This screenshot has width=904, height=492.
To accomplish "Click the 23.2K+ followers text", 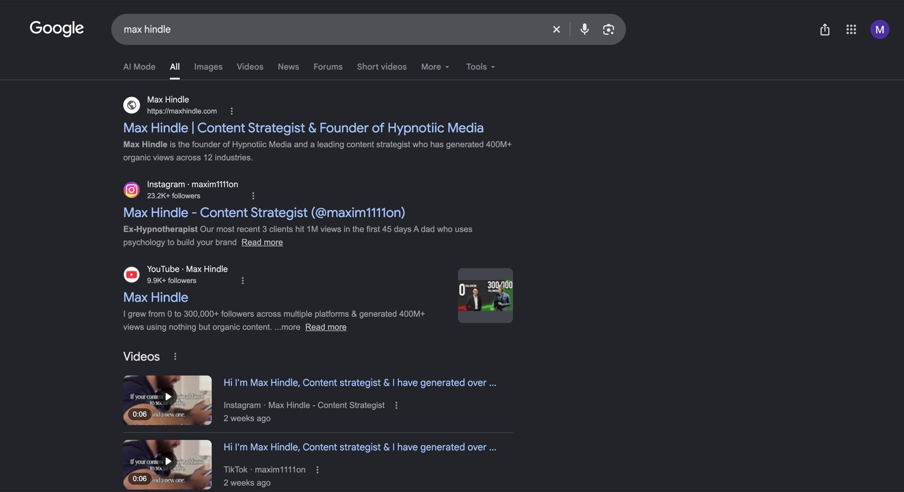I will (173, 196).
